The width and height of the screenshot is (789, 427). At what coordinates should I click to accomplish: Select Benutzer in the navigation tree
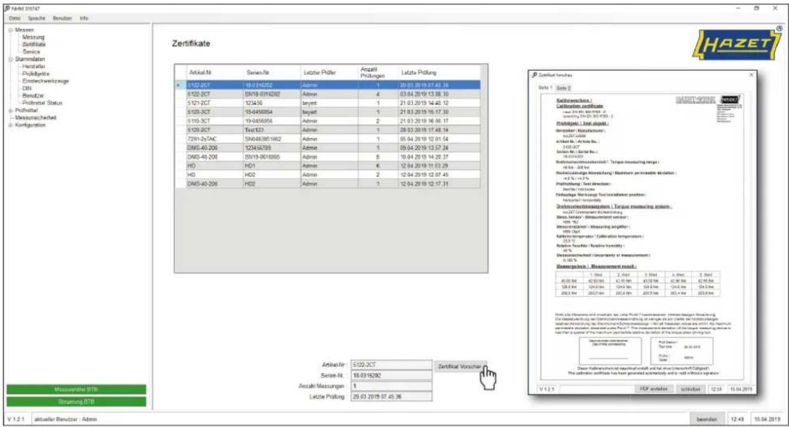tap(32, 96)
